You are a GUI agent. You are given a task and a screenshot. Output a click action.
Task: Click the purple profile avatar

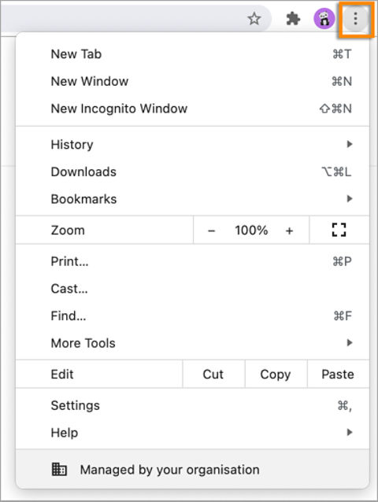(x=324, y=19)
